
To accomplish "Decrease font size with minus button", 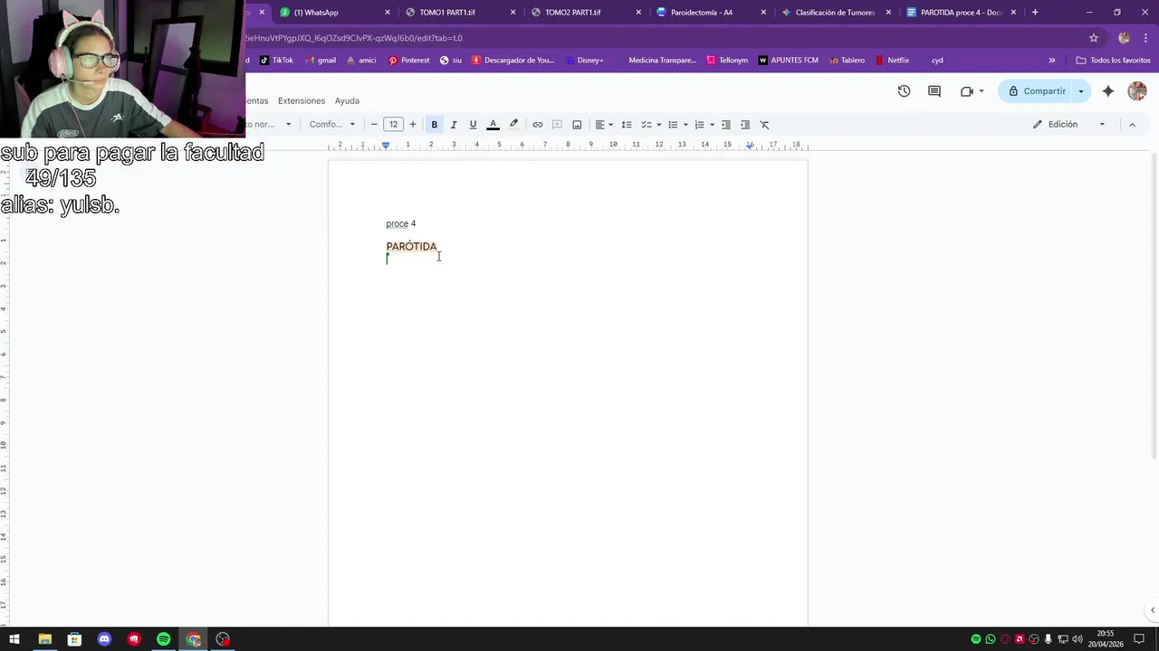I will pos(374,125).
